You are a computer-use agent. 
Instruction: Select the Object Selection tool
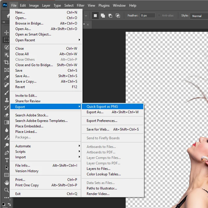click(6, 55)
